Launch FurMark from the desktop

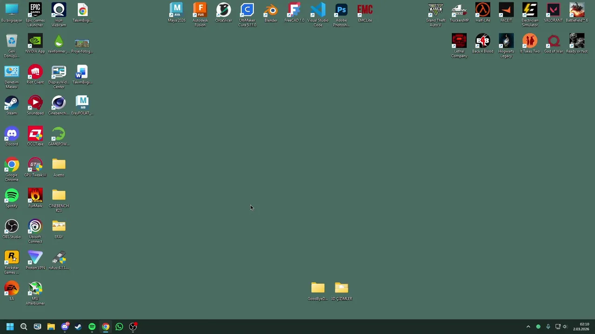35,198
